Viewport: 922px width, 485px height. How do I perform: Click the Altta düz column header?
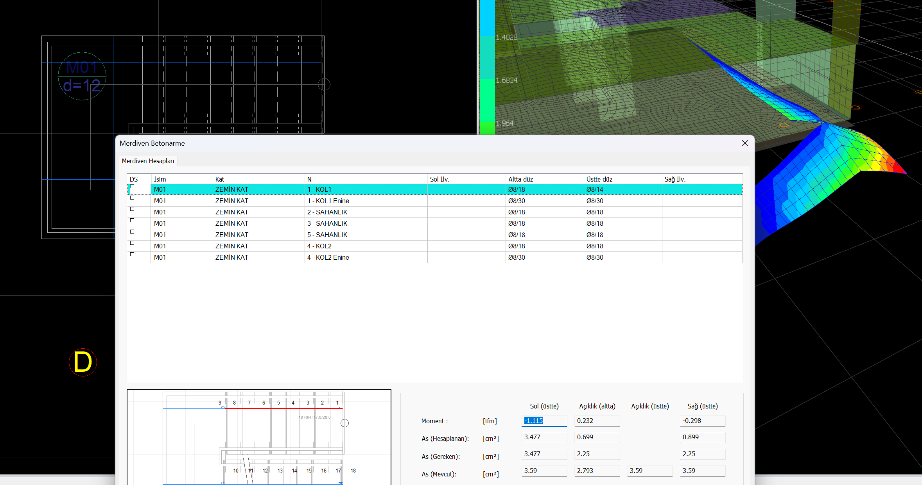click(x=545, y=179)
